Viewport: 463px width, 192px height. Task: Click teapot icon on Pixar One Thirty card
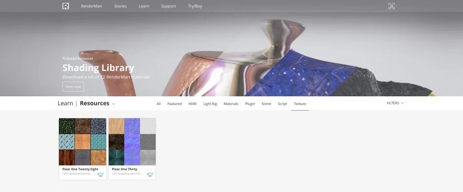pos(150,175)
